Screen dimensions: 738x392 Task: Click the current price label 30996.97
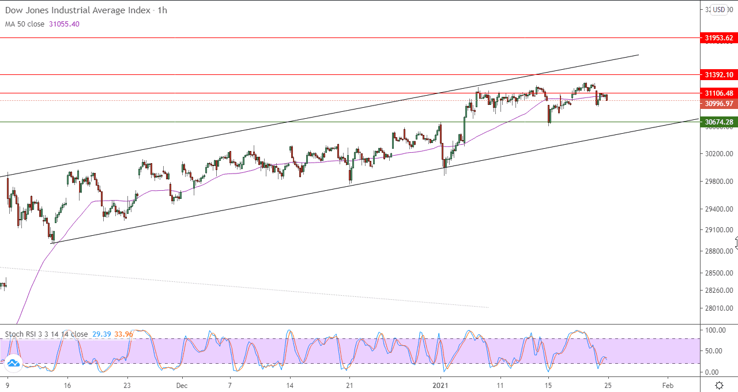[718, 104]
